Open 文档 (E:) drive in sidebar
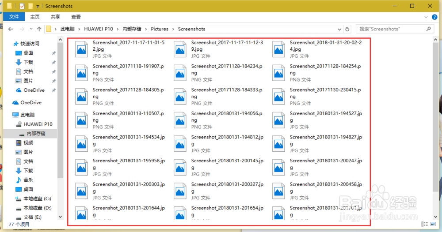The width and height of the screenshot is (442, 232). [x=28, y=217]
